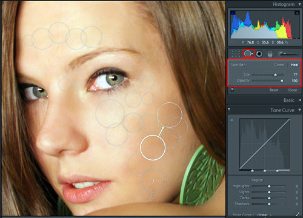Screen dimensions: 303x218
Task: Select the Adjustment Brush tool
Action: (x=288, y=54)
